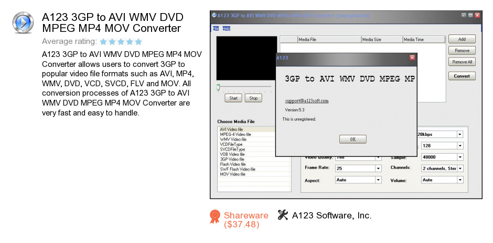493x243 pixels.
Task: Click the Convert button
Action: pyautogui.click(x=462, y=76)
